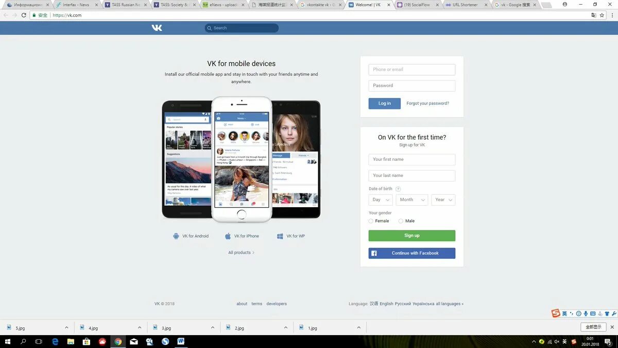Switch to vk - Google search tab
The image size is (618, 348).
pos(515,5)
